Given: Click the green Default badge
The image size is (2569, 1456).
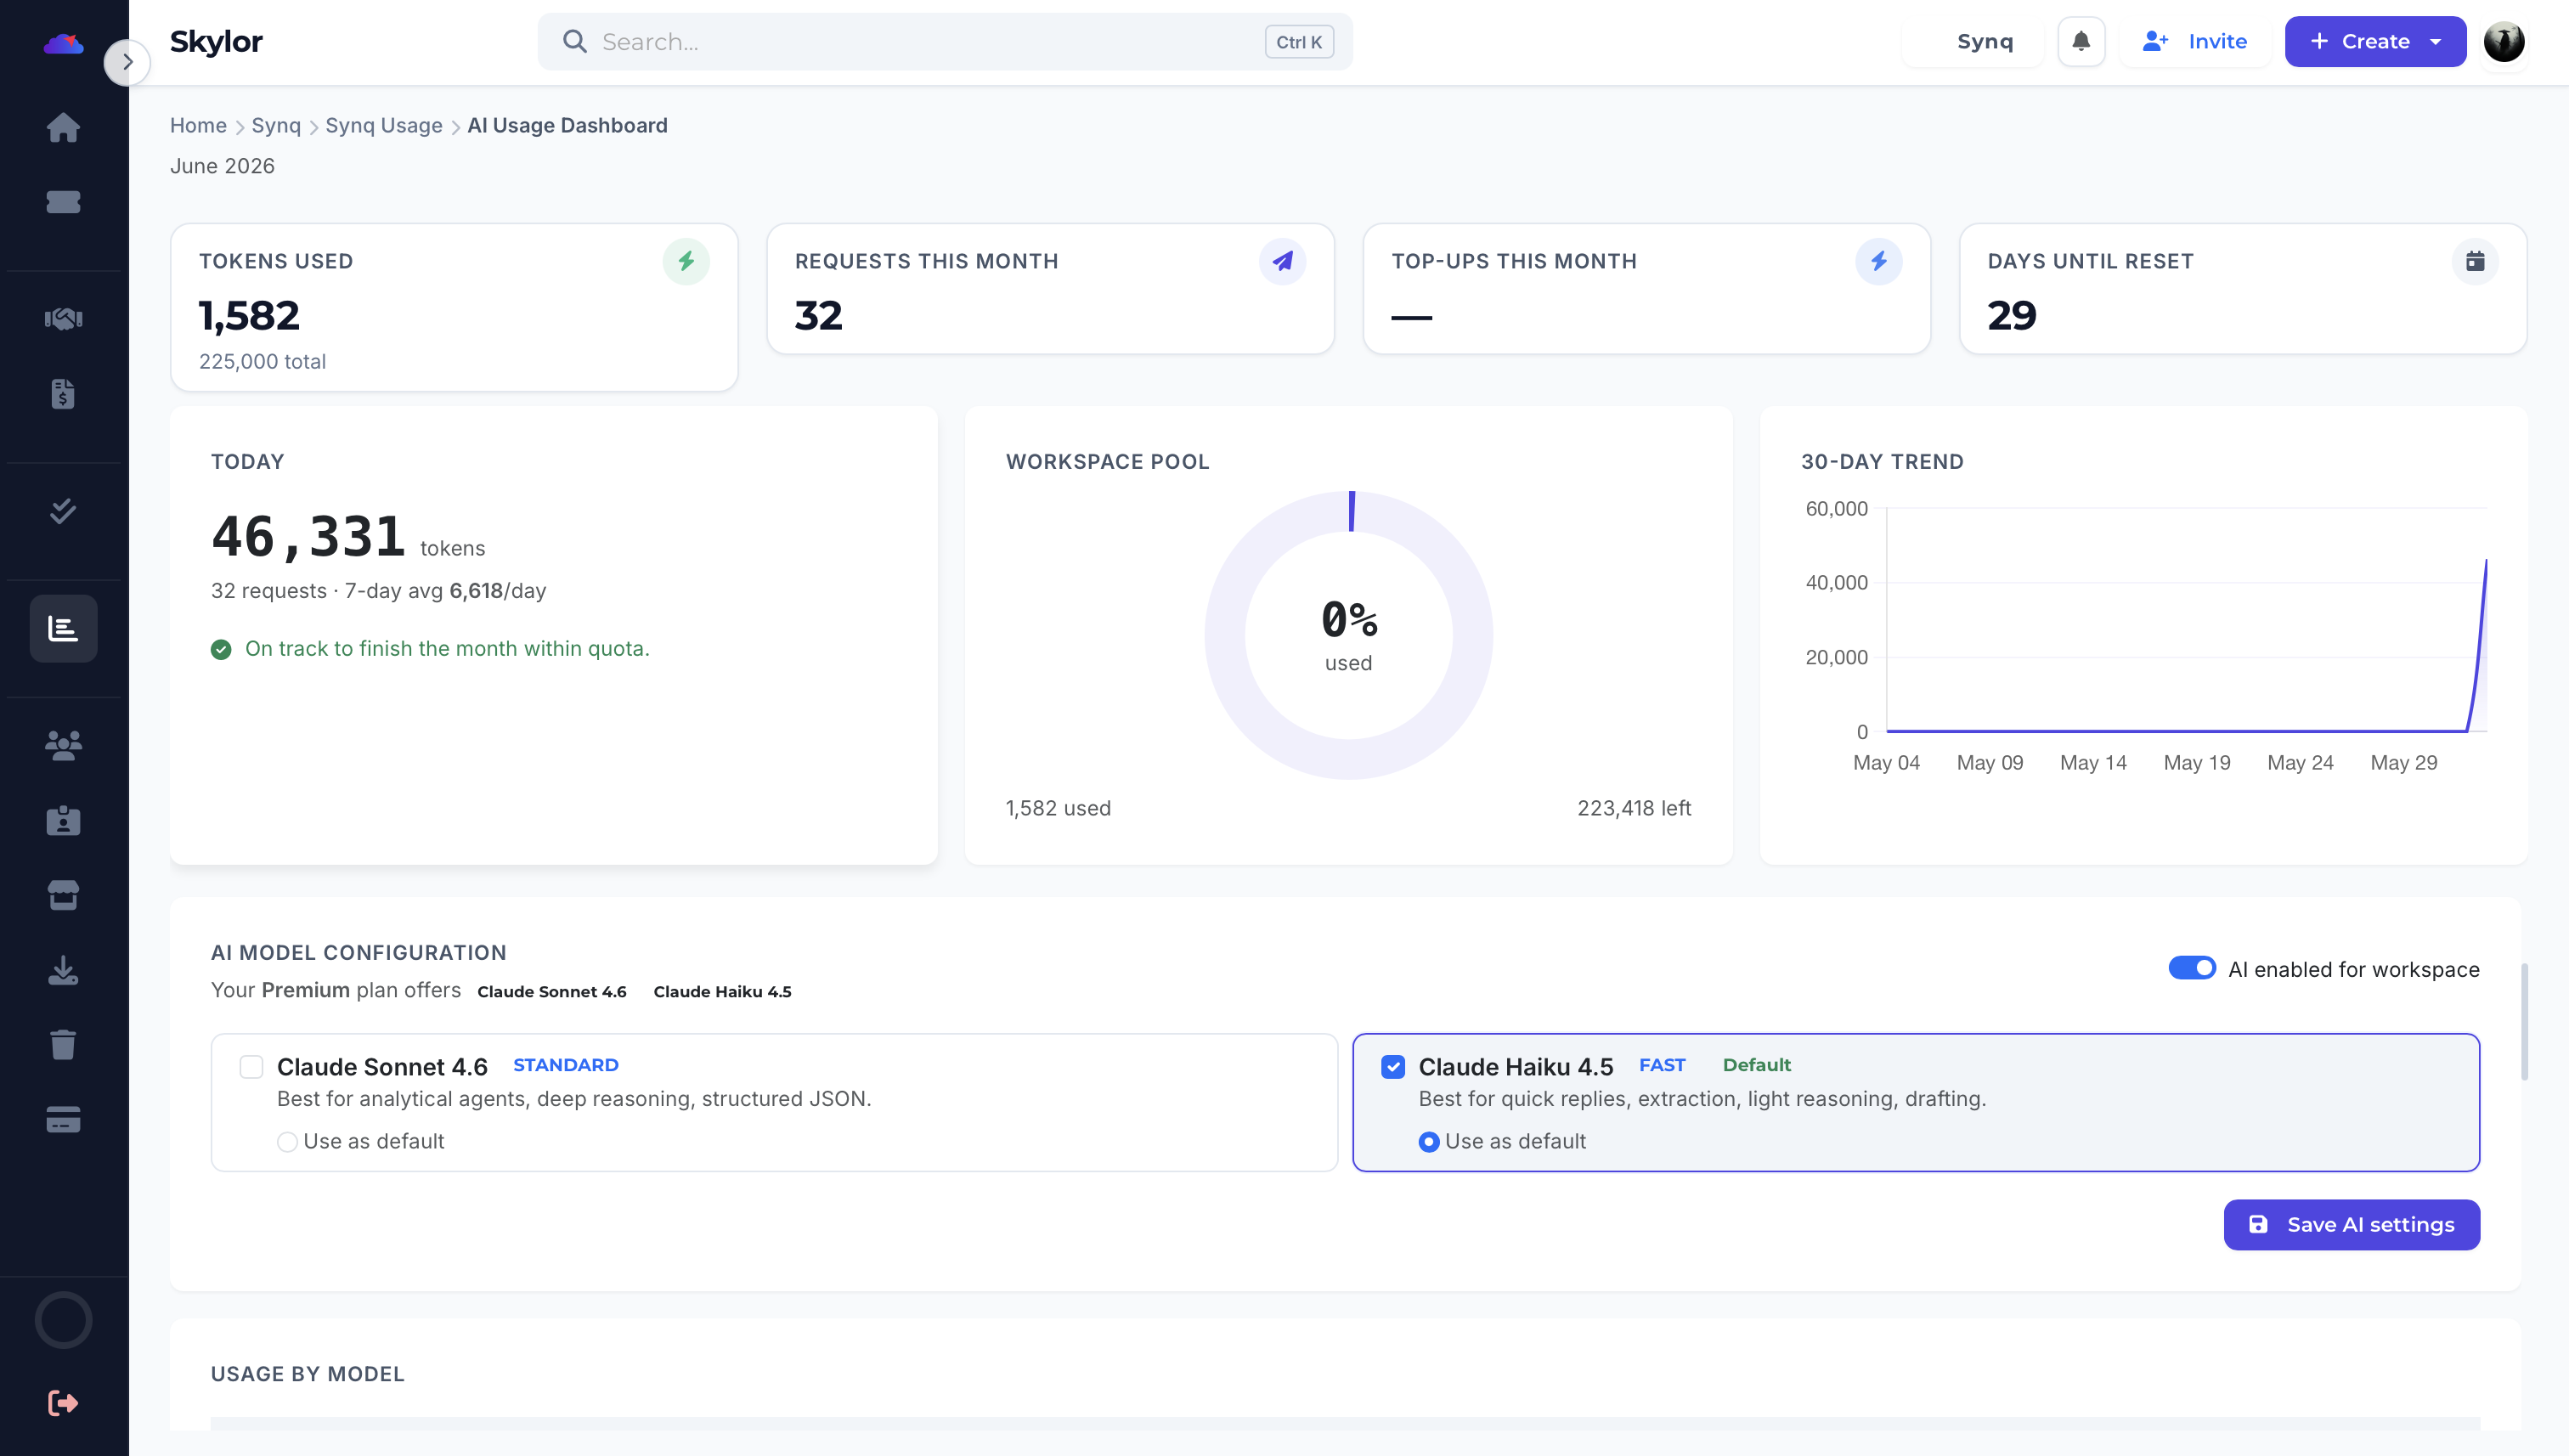Looking at the screenshot, I should click(x=1757, y=1065).
